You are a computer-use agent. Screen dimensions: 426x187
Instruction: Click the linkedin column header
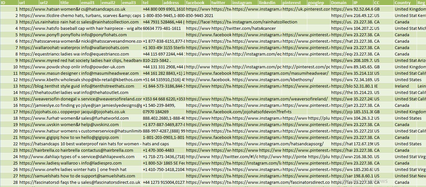[270, 3]
